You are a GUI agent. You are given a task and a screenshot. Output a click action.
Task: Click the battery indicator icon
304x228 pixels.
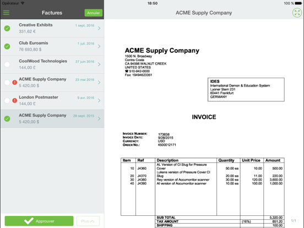coord(298,3)
